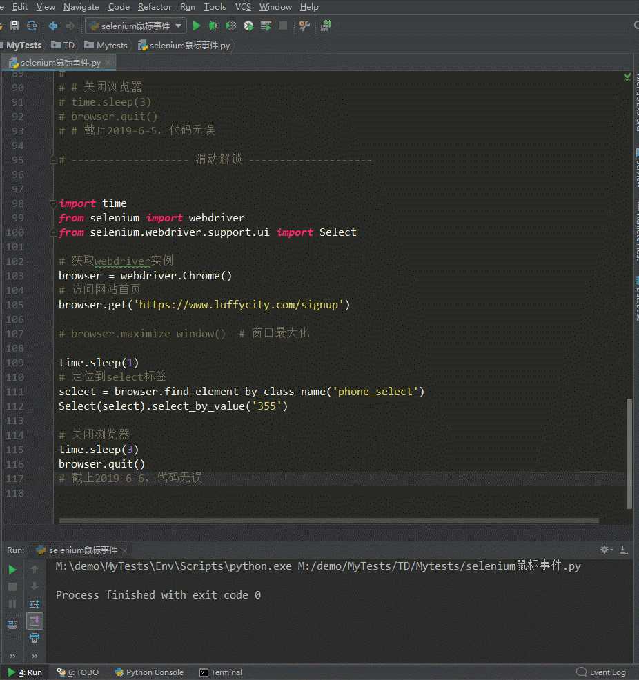Screen dimensions: 639x680
Task: Click the Profile run toolbar icon
Action: click(248, 26)
